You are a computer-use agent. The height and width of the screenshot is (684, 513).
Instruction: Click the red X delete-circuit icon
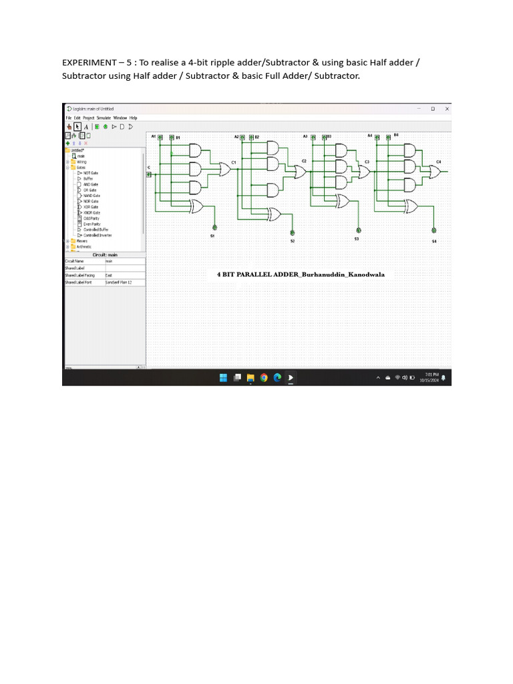[86, 143]
